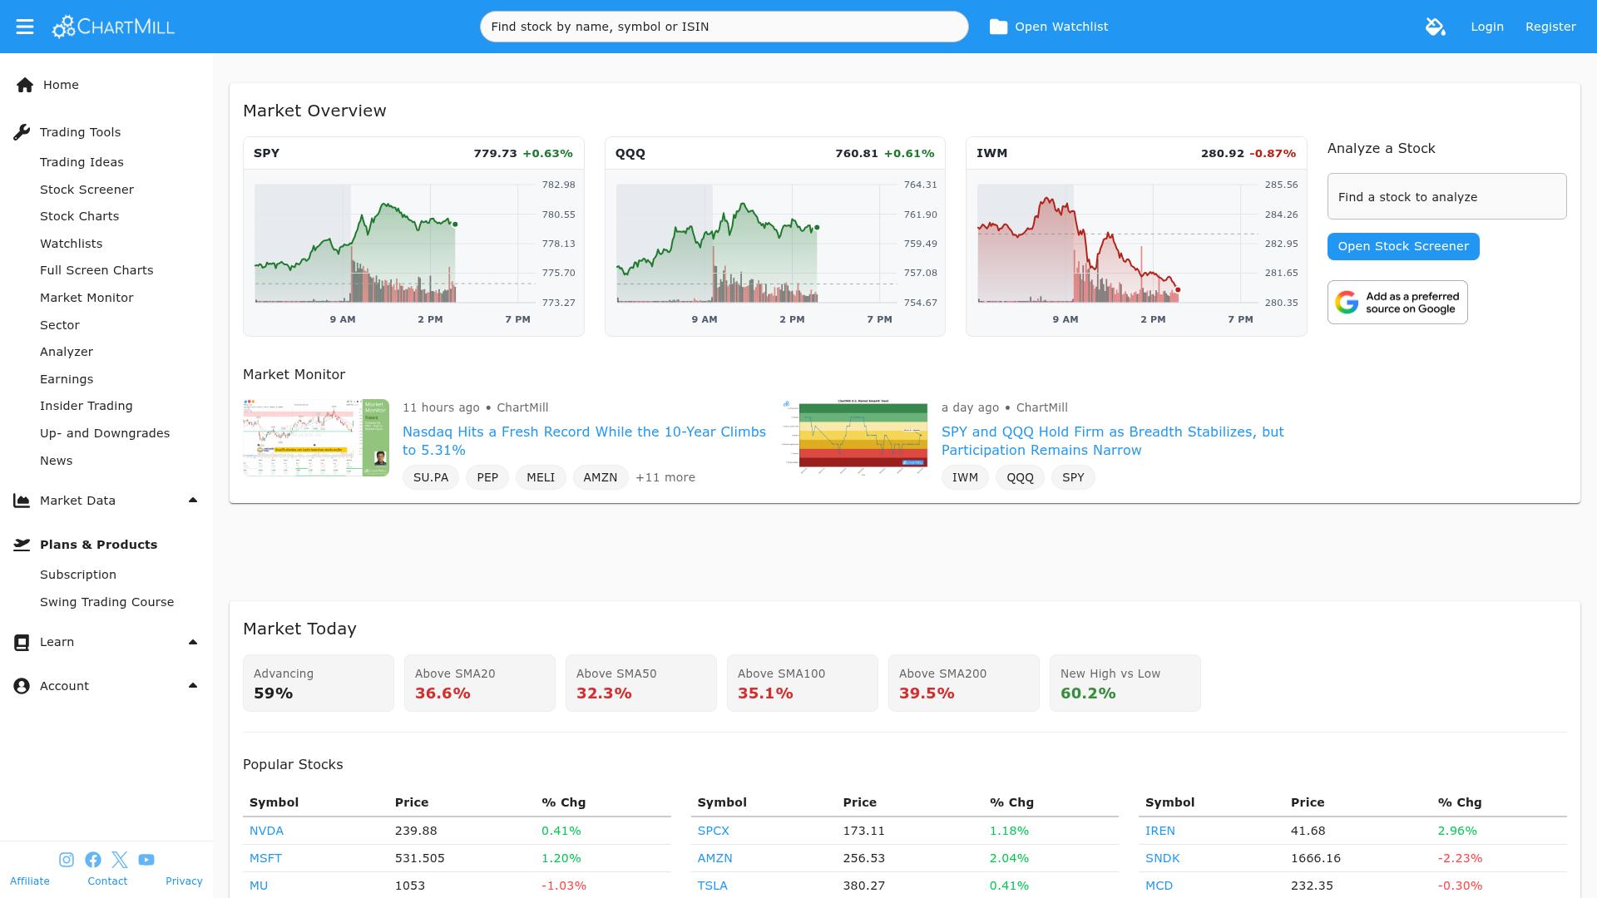Open News sidebar item
This screenshot has height=898, width=1597.
(x=56, y=461)
